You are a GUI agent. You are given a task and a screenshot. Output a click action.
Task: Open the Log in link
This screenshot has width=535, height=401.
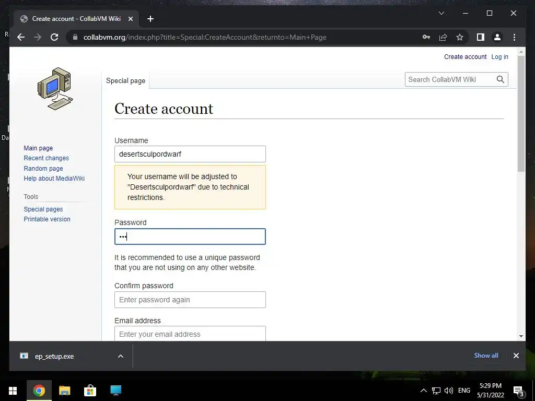click(x=499, y=57)
